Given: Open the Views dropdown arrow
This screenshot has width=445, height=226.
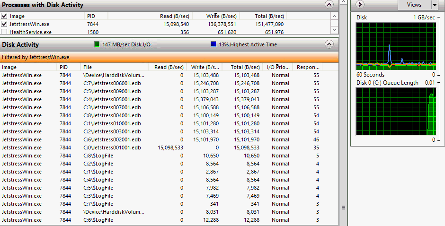Looking at the screenshot, I should [x=435, y=5].
